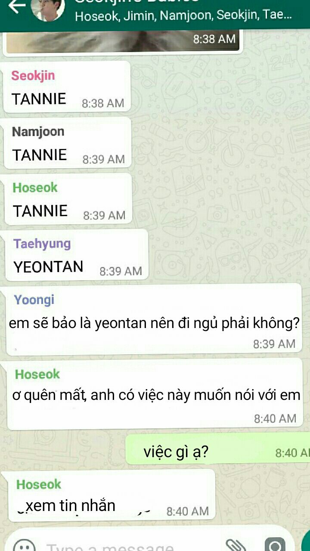Tap the back arrow in header
Viewport: 310px width, 551px height.
pyautogui.click(x=16, y=6)
